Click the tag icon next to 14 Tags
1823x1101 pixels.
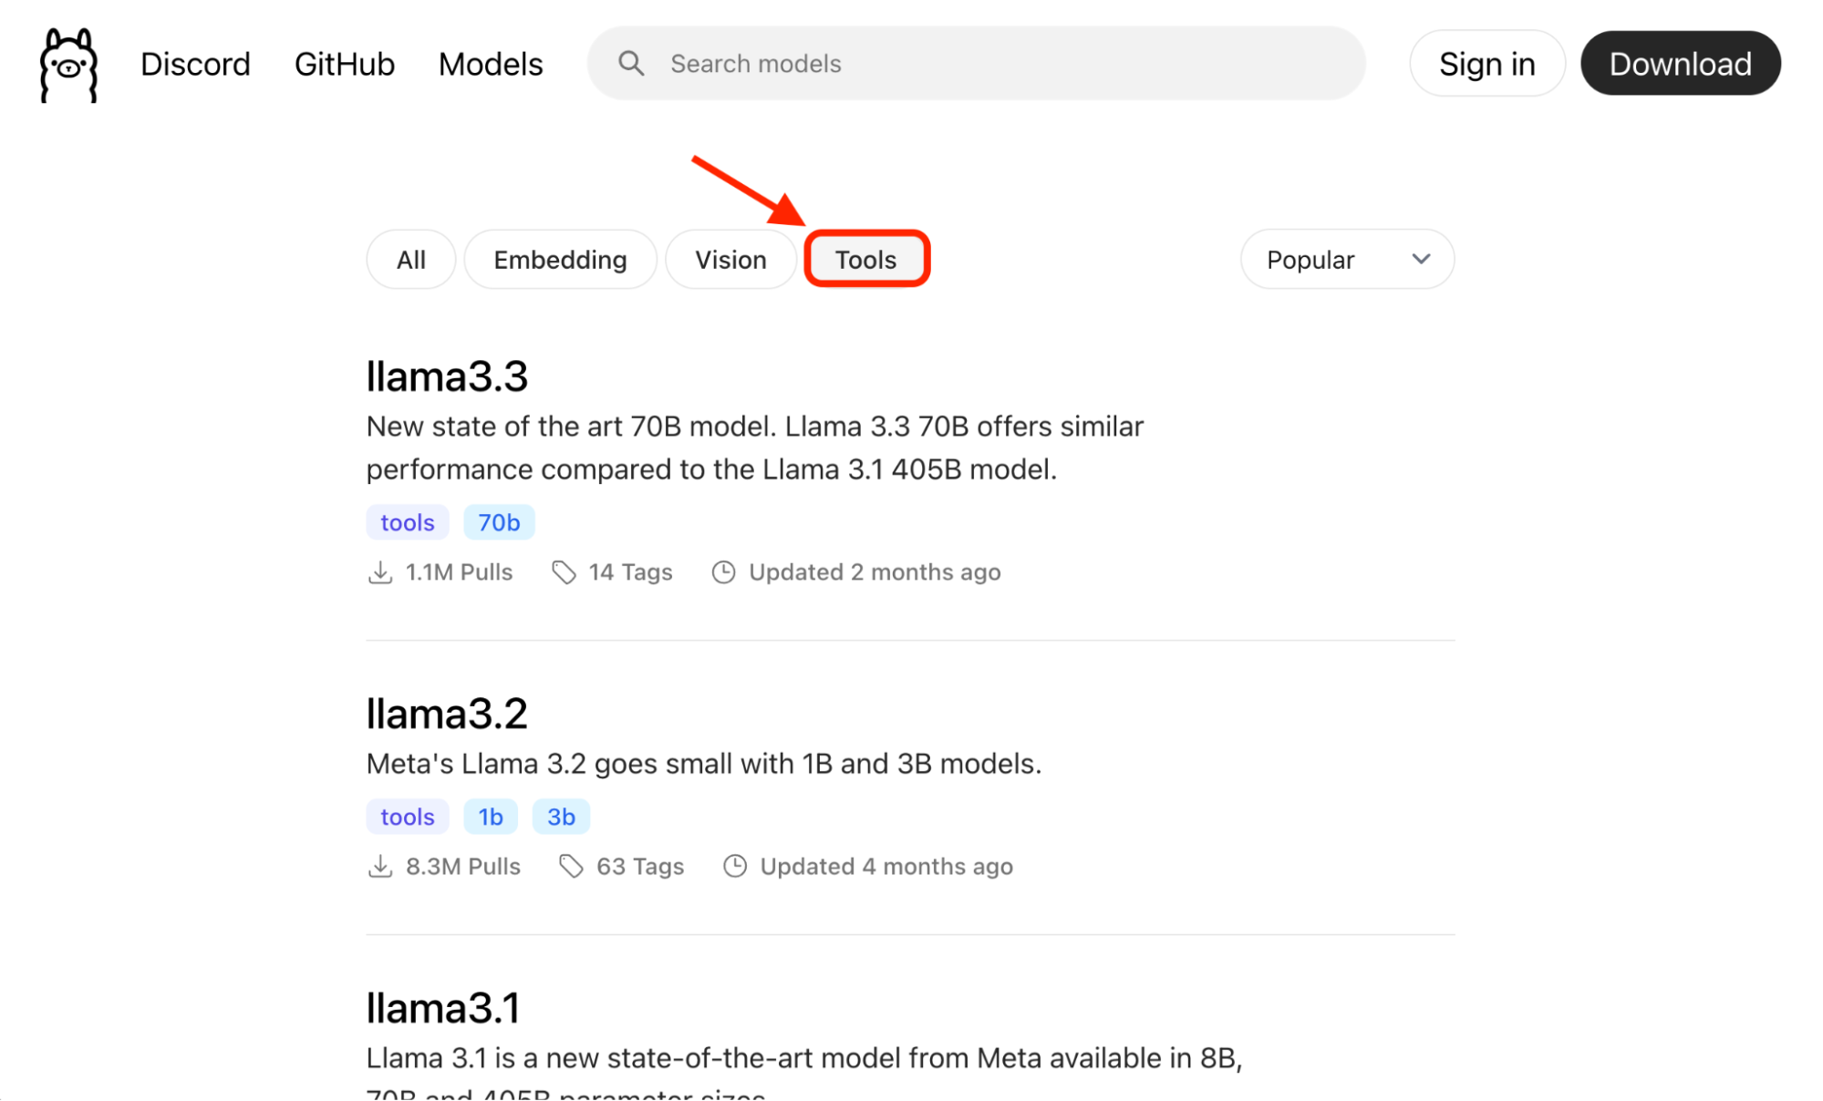[x=564, y=571]
